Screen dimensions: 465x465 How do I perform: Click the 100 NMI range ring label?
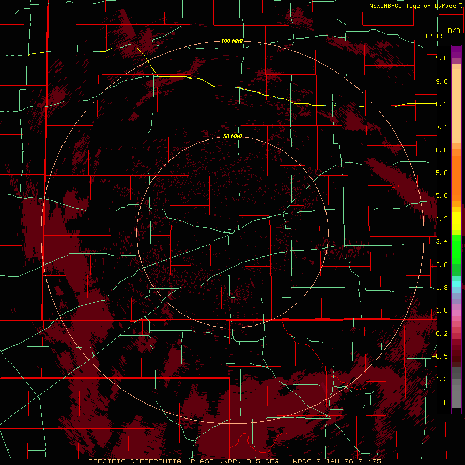point(232,41)
